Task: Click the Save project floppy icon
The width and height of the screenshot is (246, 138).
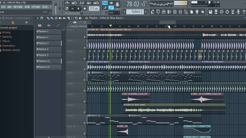Action: (210, 12)
